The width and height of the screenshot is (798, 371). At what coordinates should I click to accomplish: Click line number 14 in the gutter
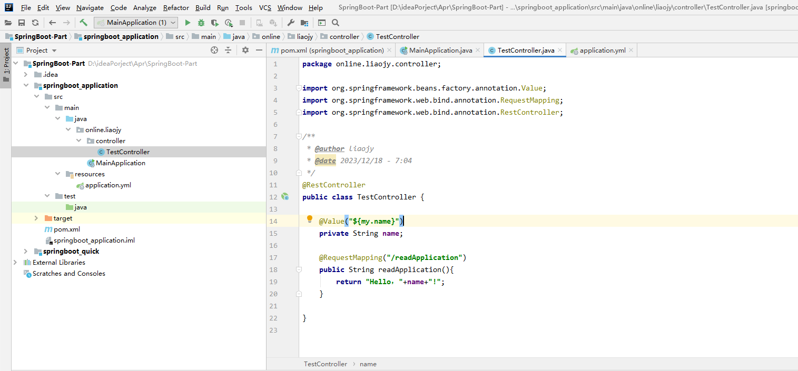273,221
